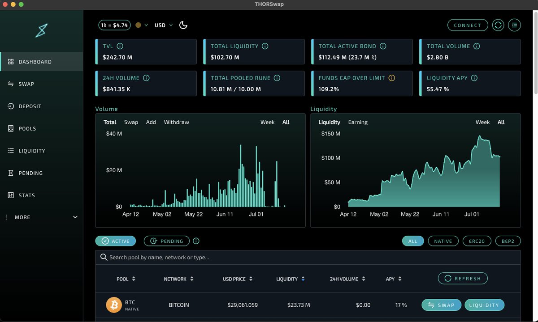Open the Dashboard sidebar item
The image size is (538, 322).
(x=41, y=62)
